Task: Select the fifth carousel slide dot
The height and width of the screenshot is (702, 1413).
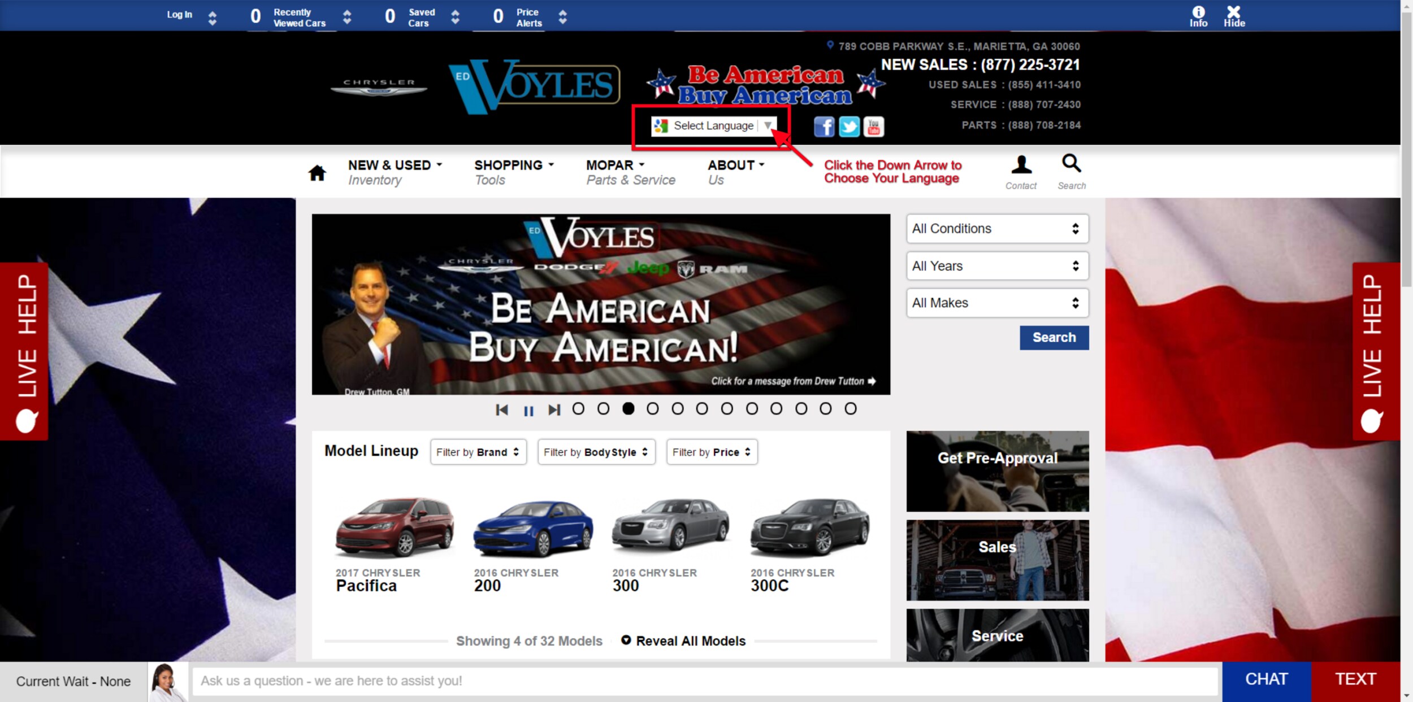Action: 677,408
